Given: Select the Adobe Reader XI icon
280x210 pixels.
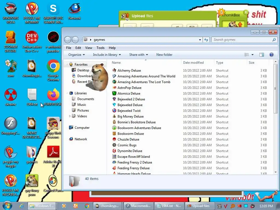Looking at the screenshot, I should click(53, 157).
